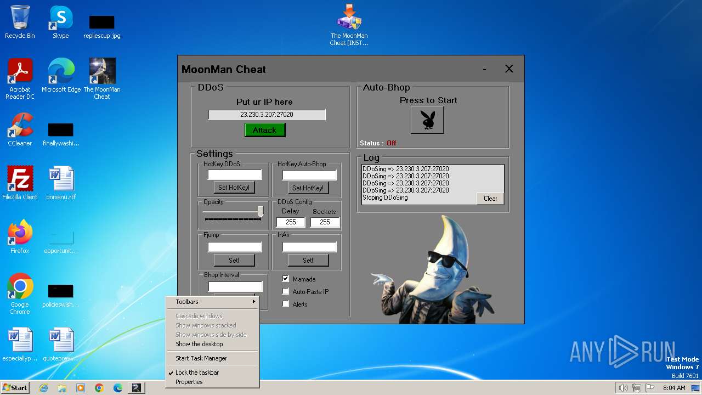The image size is (702, 395).
Task: Click the IP address input field
Action: point(267,115)
